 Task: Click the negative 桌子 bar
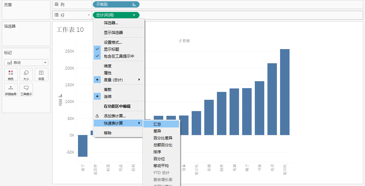click(83, 146)
